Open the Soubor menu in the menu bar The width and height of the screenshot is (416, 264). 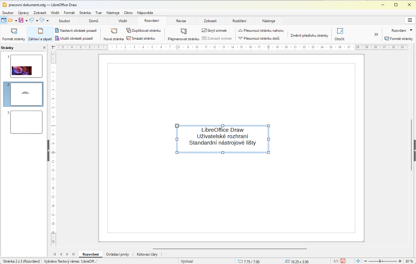[x=8, y=13]
